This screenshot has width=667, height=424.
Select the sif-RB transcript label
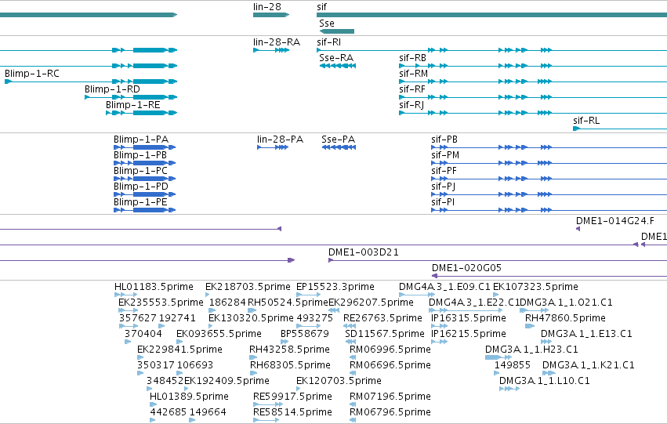pyautogui.click(x=412, y=58)
